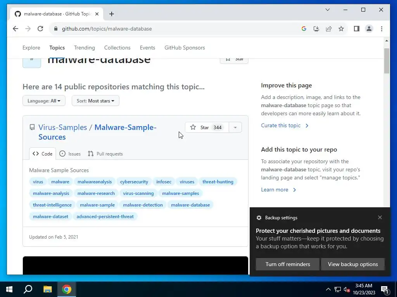Open the Pull requests tab
The image size is (397, 297).
(x=105, y=154)
